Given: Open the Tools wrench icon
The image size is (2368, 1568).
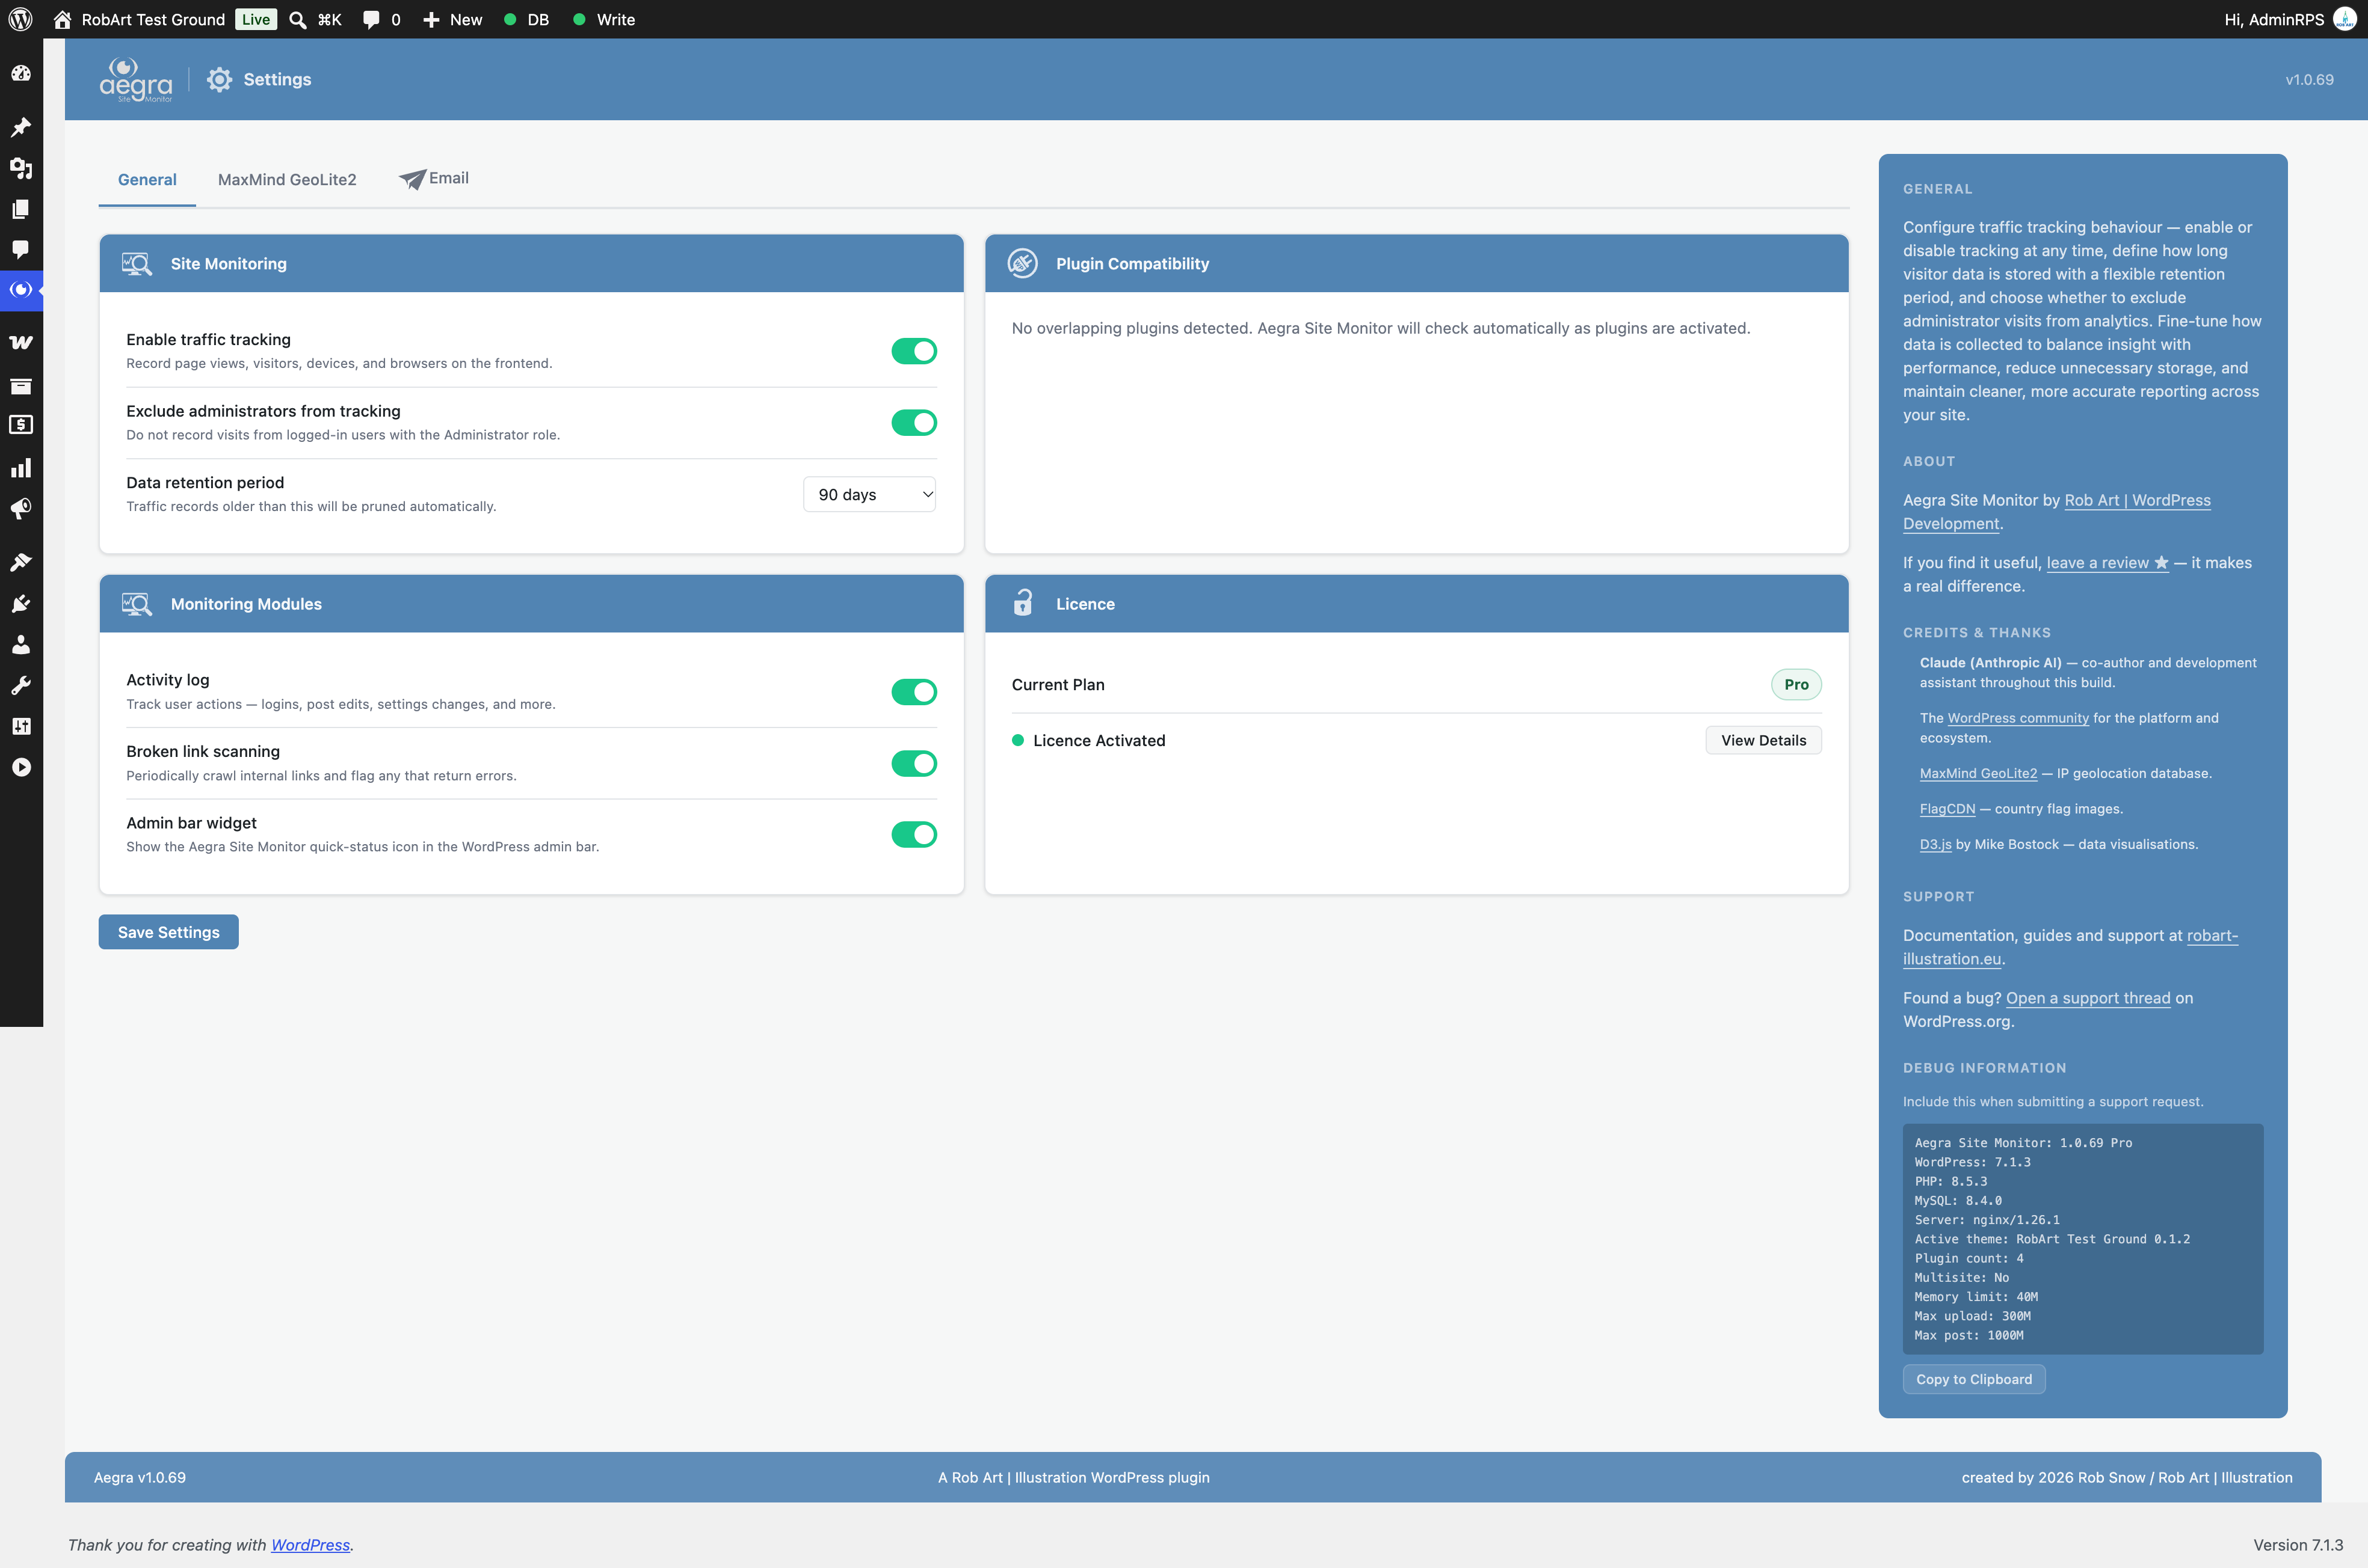Looking at the screenshot, I should (x=21, y=685).
